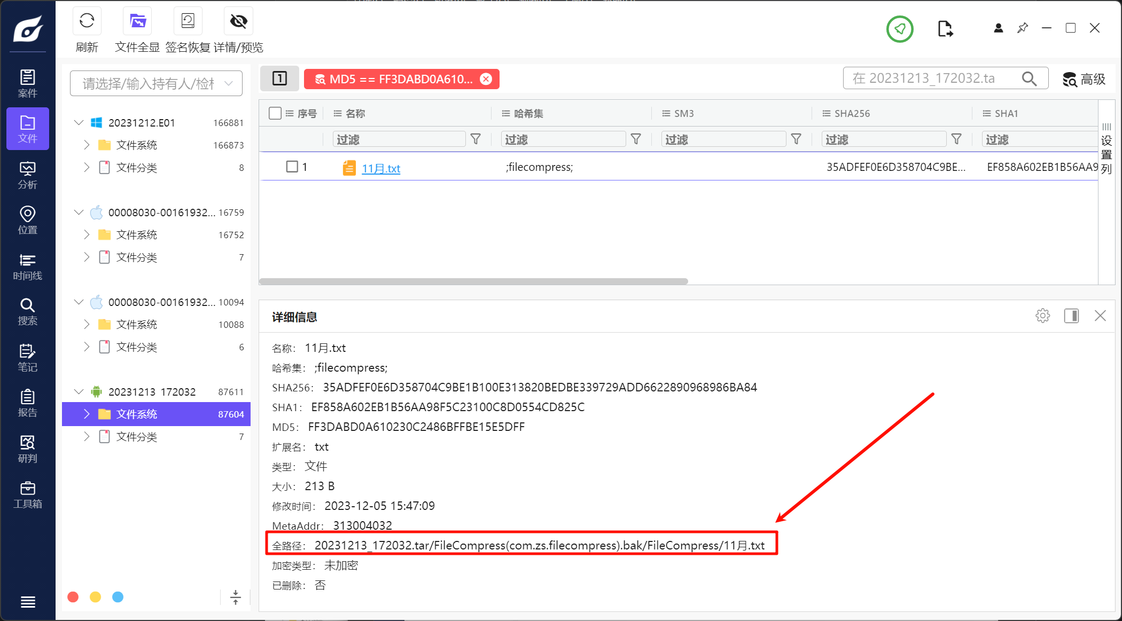The height and width of the screenshot is (621, 1122).
Task: Open the 11月.txt file link
Action: point(380,169)
